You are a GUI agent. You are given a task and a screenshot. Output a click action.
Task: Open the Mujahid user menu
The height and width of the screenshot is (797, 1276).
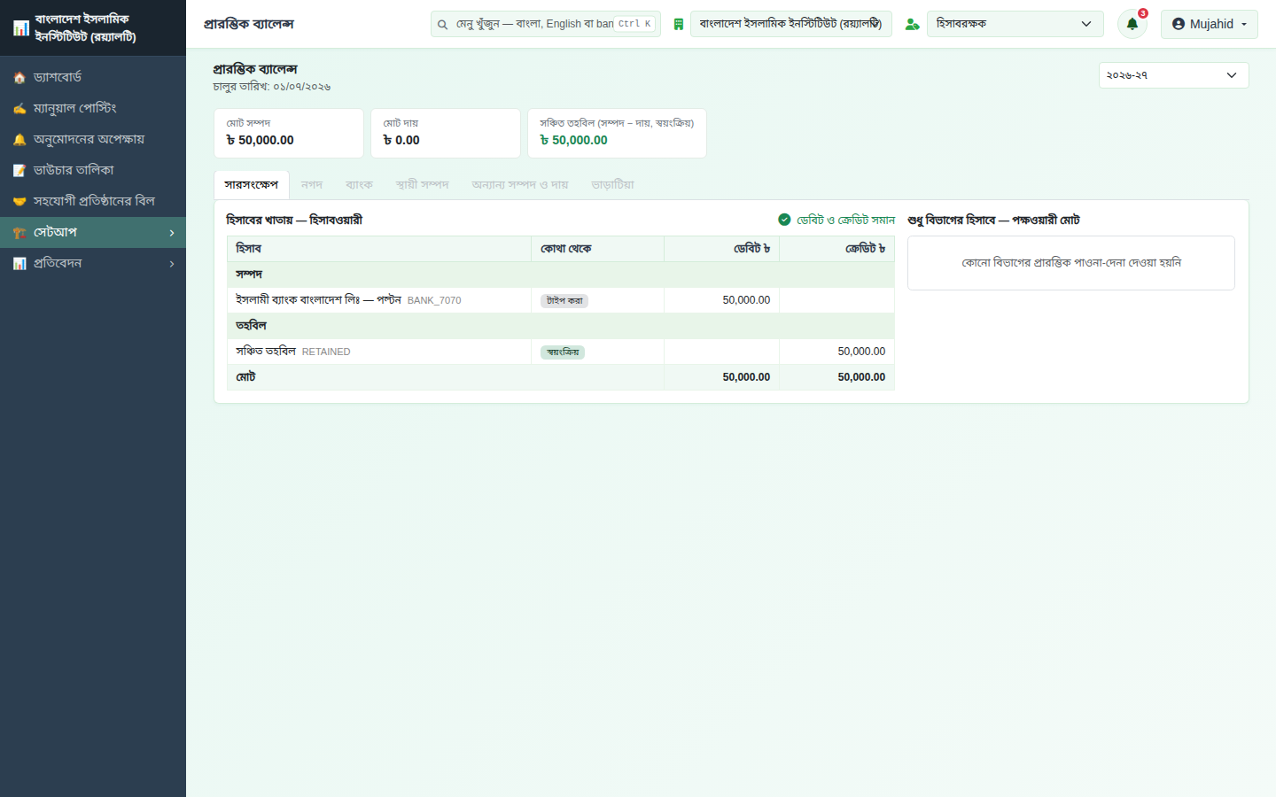(1210, 24)
